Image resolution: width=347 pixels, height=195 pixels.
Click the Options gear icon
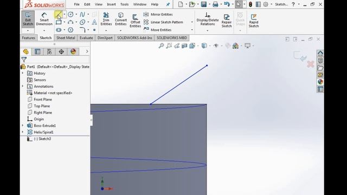266,4
